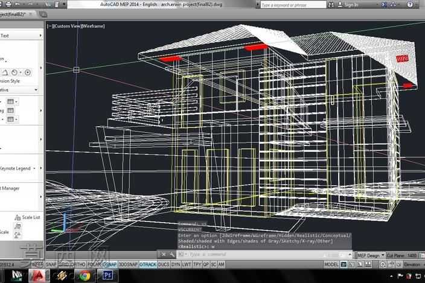Viewport: 425px width, 283px height.
Task: Click the center mark circle icon
Action: point(28,72)
